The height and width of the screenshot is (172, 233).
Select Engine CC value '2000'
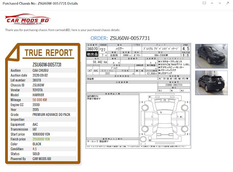tap(36, 105)
